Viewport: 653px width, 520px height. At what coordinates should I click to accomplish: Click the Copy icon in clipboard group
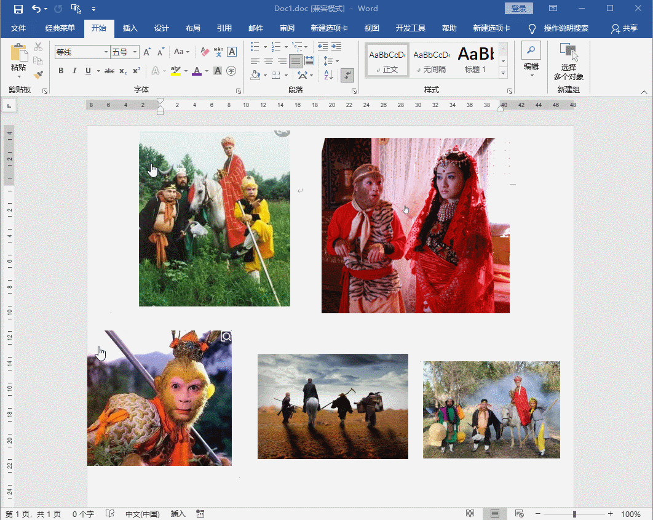[38, 61]
